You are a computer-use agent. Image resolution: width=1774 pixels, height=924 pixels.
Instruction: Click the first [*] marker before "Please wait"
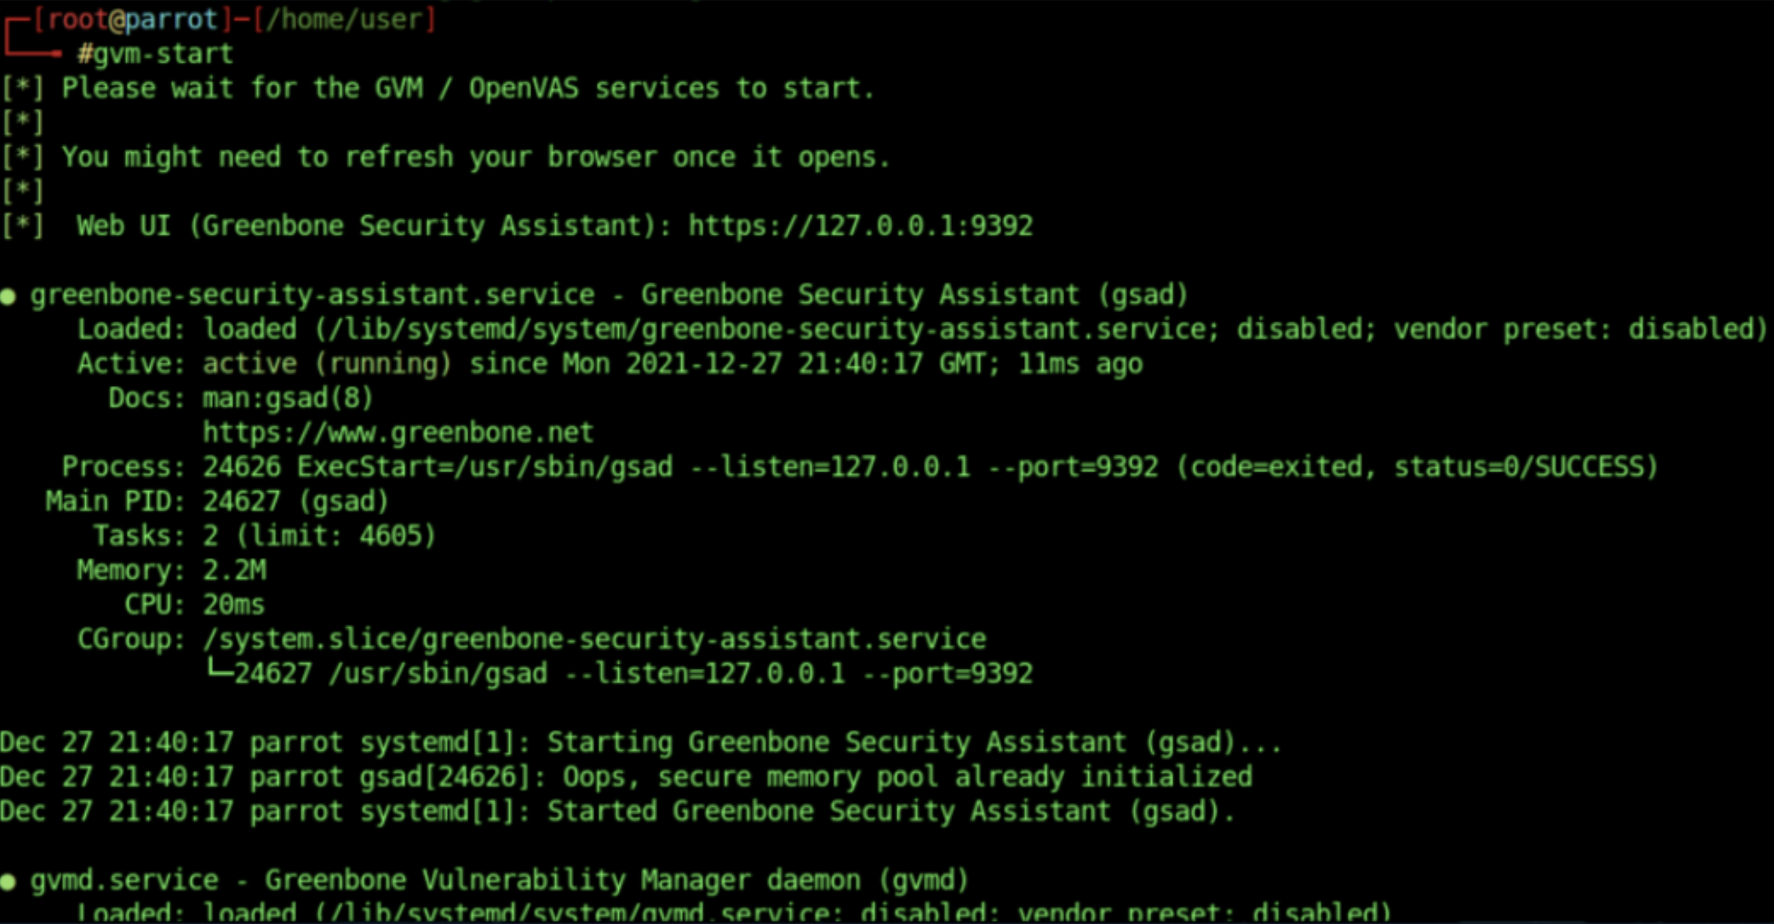[x=22, y=89]
